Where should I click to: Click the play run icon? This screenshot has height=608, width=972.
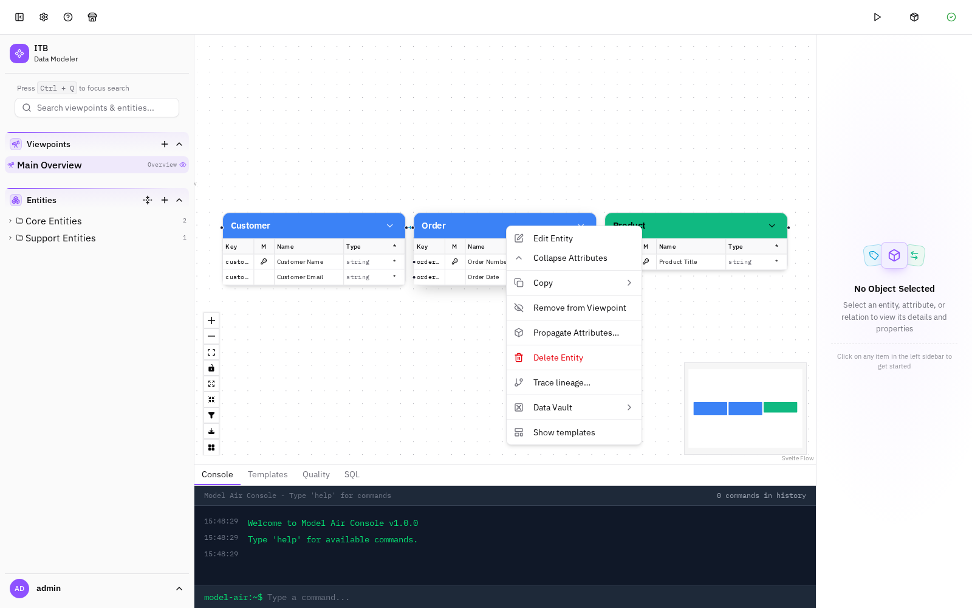coord(877,17)
